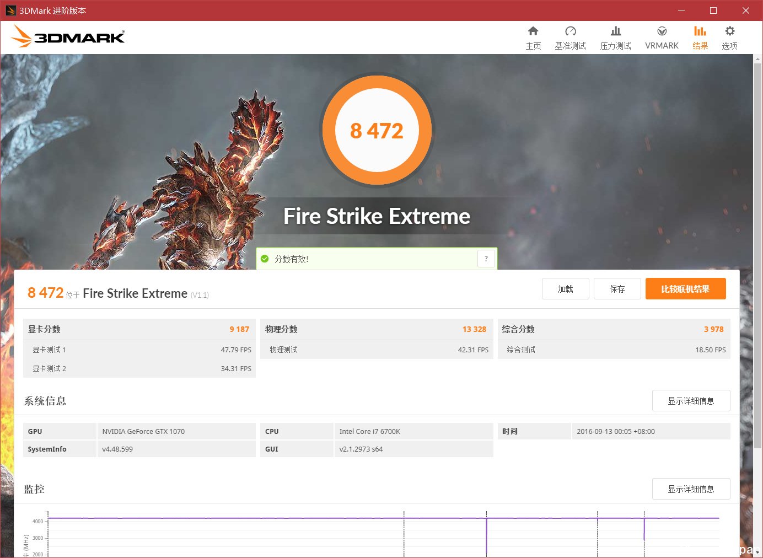
Task: Click the 分数有效! validity message
Action: click(x=292, y=259)
